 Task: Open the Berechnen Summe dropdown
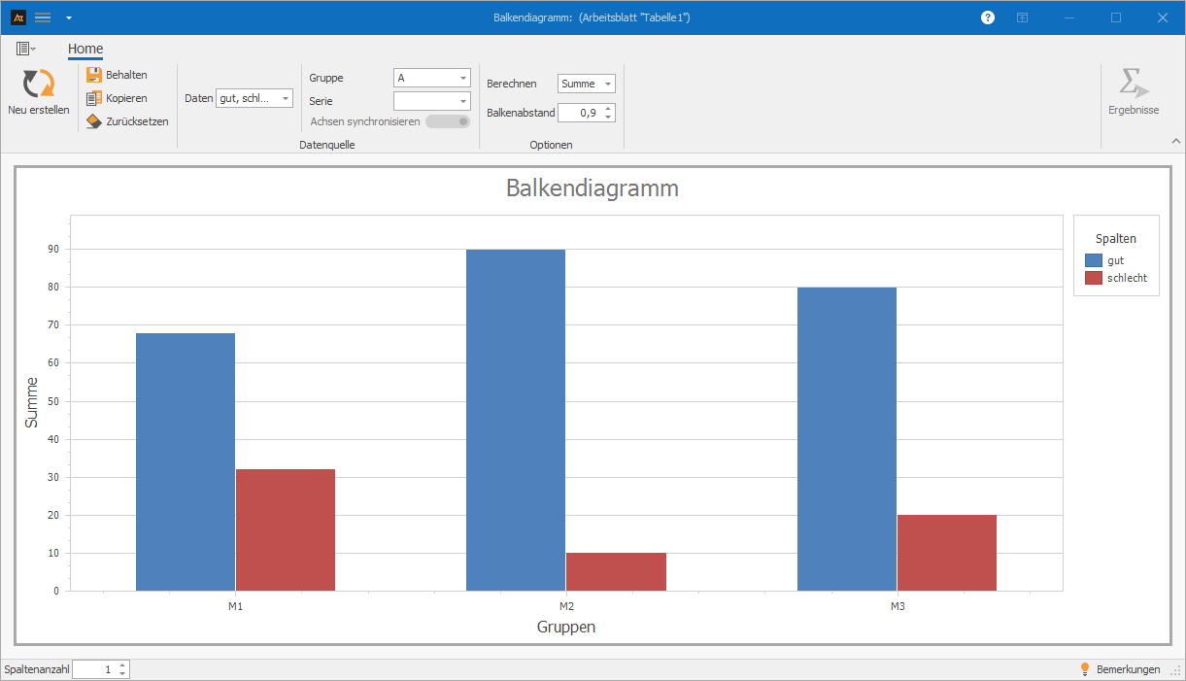[x=586, y=85]
